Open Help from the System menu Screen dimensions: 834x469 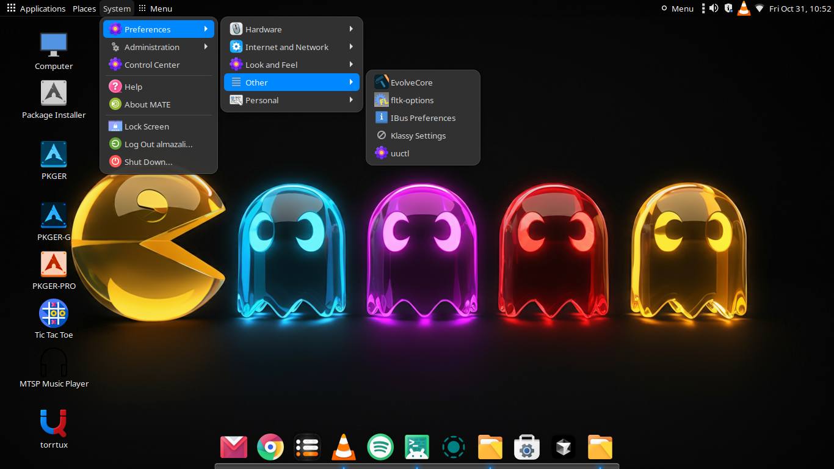point(159,87)
